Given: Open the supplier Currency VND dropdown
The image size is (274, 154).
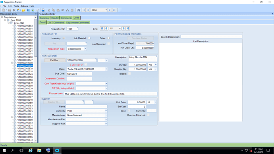Looking at the screenshot, I should [x=106, y=111].
